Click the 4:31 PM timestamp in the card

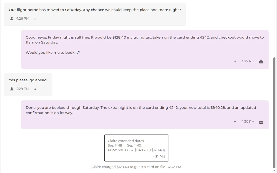click(x=159, y=156)
